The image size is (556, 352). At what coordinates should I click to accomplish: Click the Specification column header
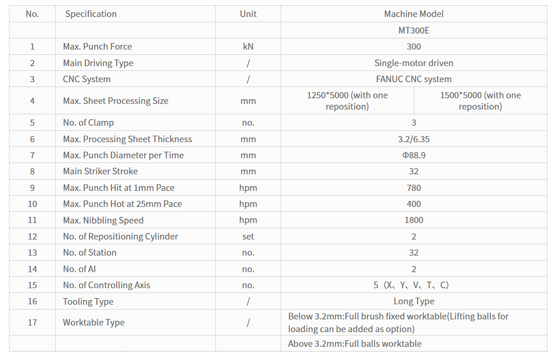[91, 14]
